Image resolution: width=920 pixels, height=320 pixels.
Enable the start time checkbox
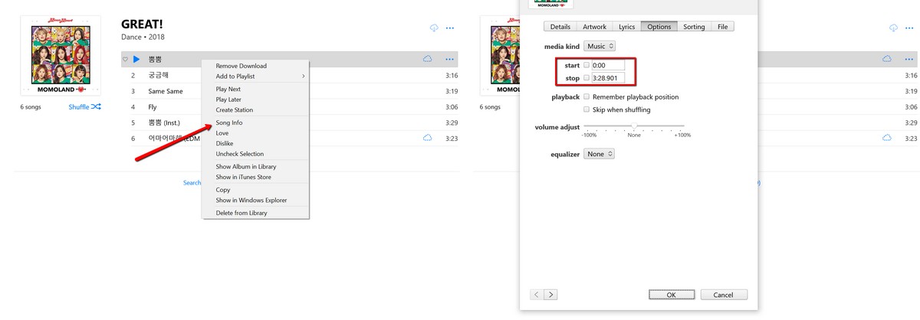(x=586, y=65)
